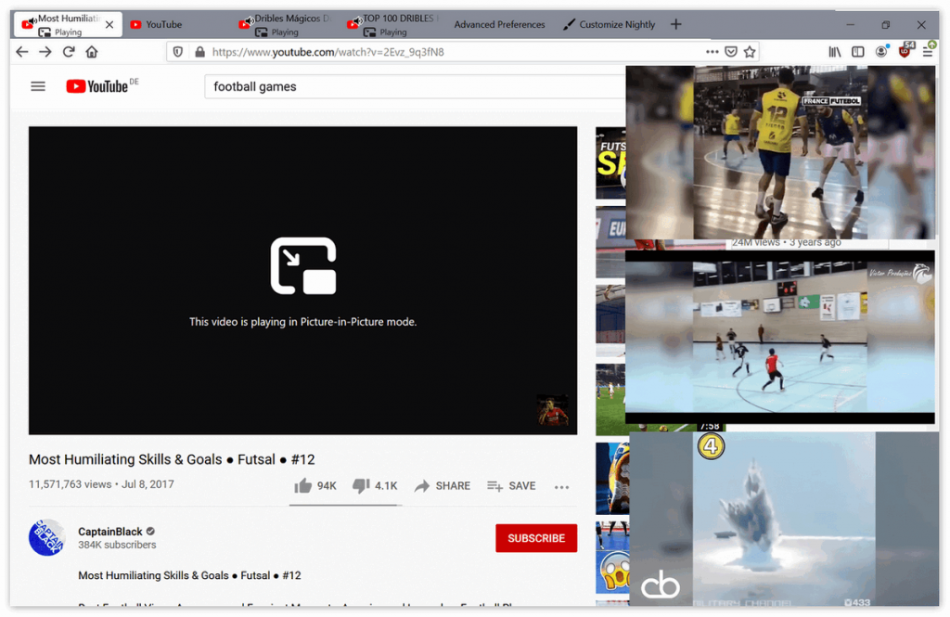Switch to Advanced Preferences tab
This screenshot has height=617, width=950.
(x=499, y=25)
